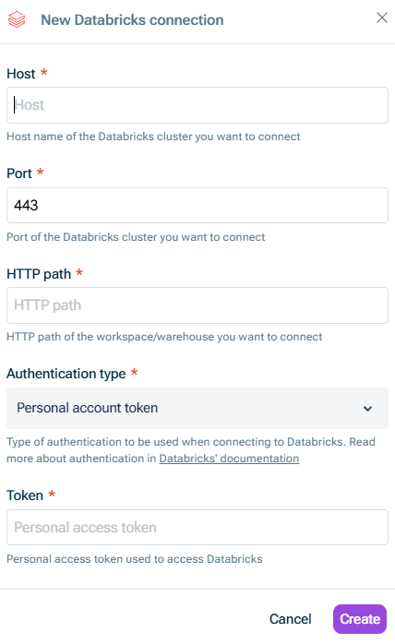Click the workspace/warehouse helper text
The image size is (395, 644).
pyautogui.click(x=164, y=337)
